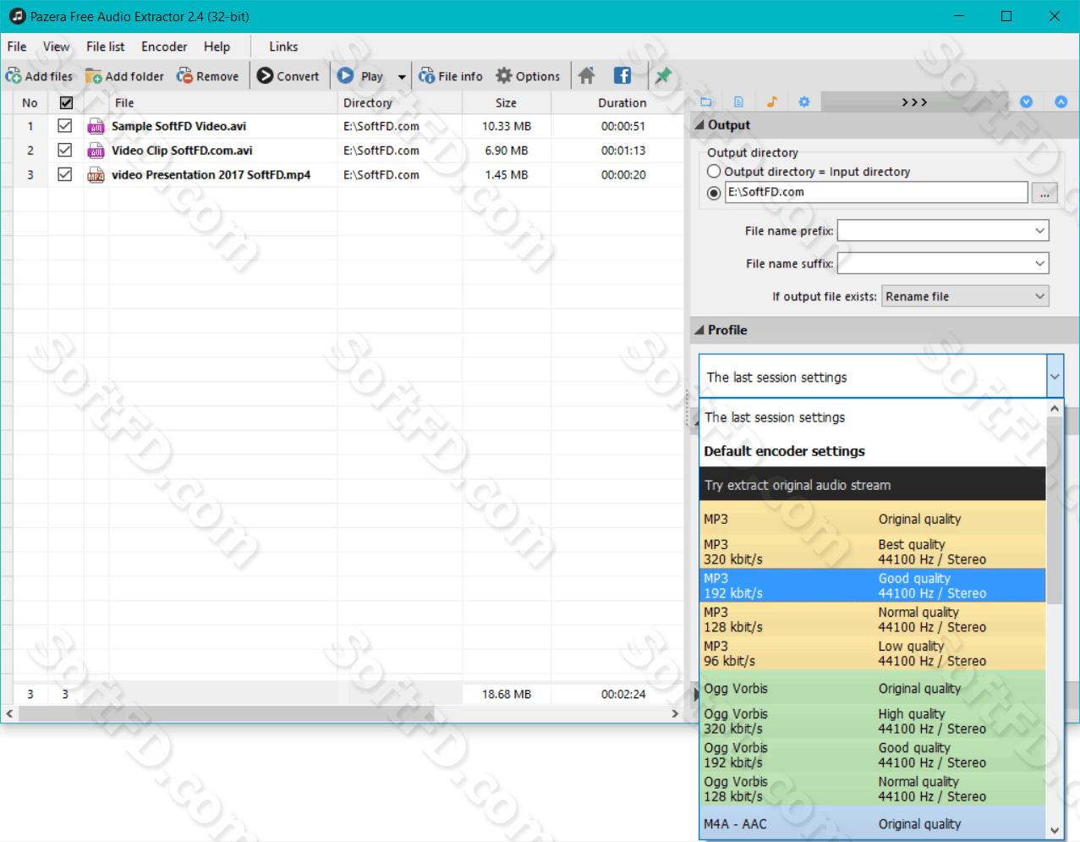Click the MP4 icon of video Presentation 2017
The image size is (1080, 842).
(96, 175)
